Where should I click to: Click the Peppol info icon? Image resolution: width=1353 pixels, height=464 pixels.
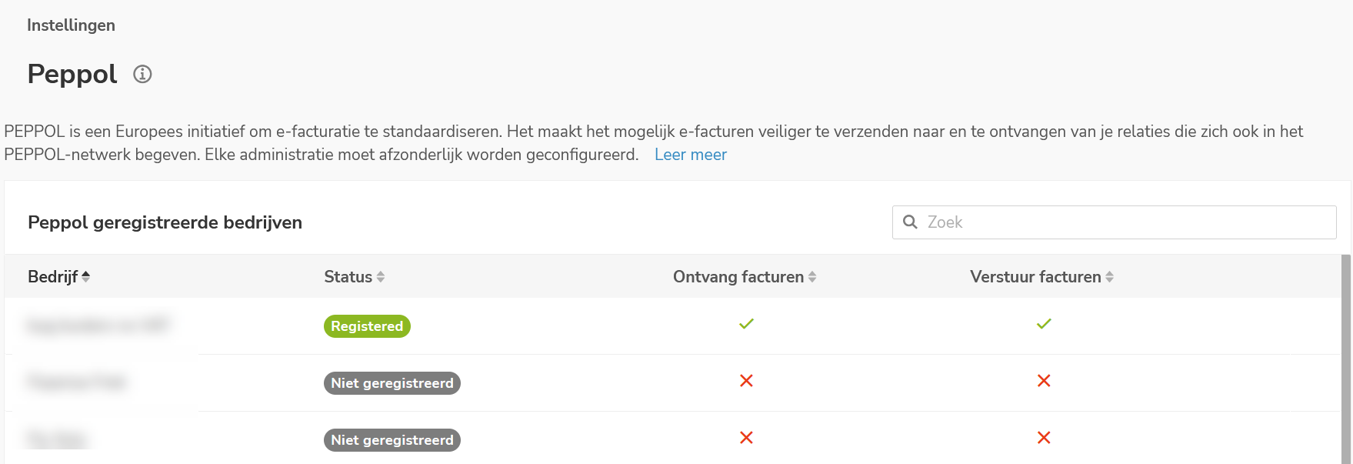pyautogui.click(x=142, y=75)
